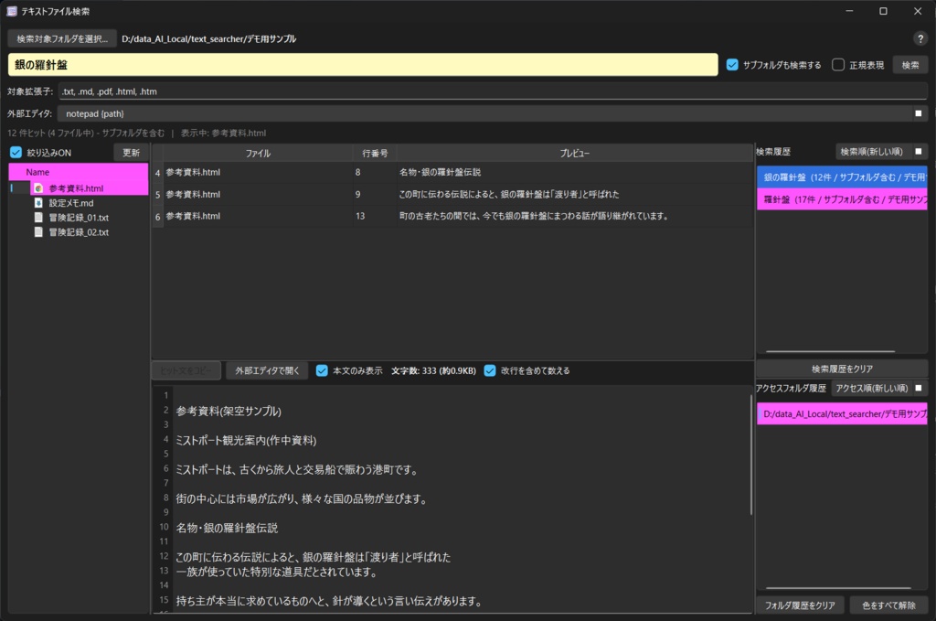Viewport: 936px width, 621px height.
Task: Click the 冒険記録_01.txt file icon
Action: [38, 218]
